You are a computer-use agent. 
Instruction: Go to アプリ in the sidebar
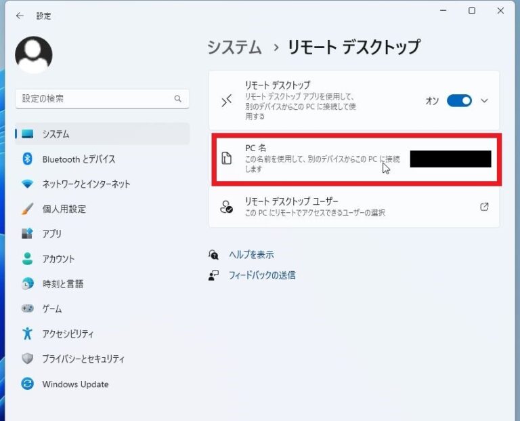[51, 234]
